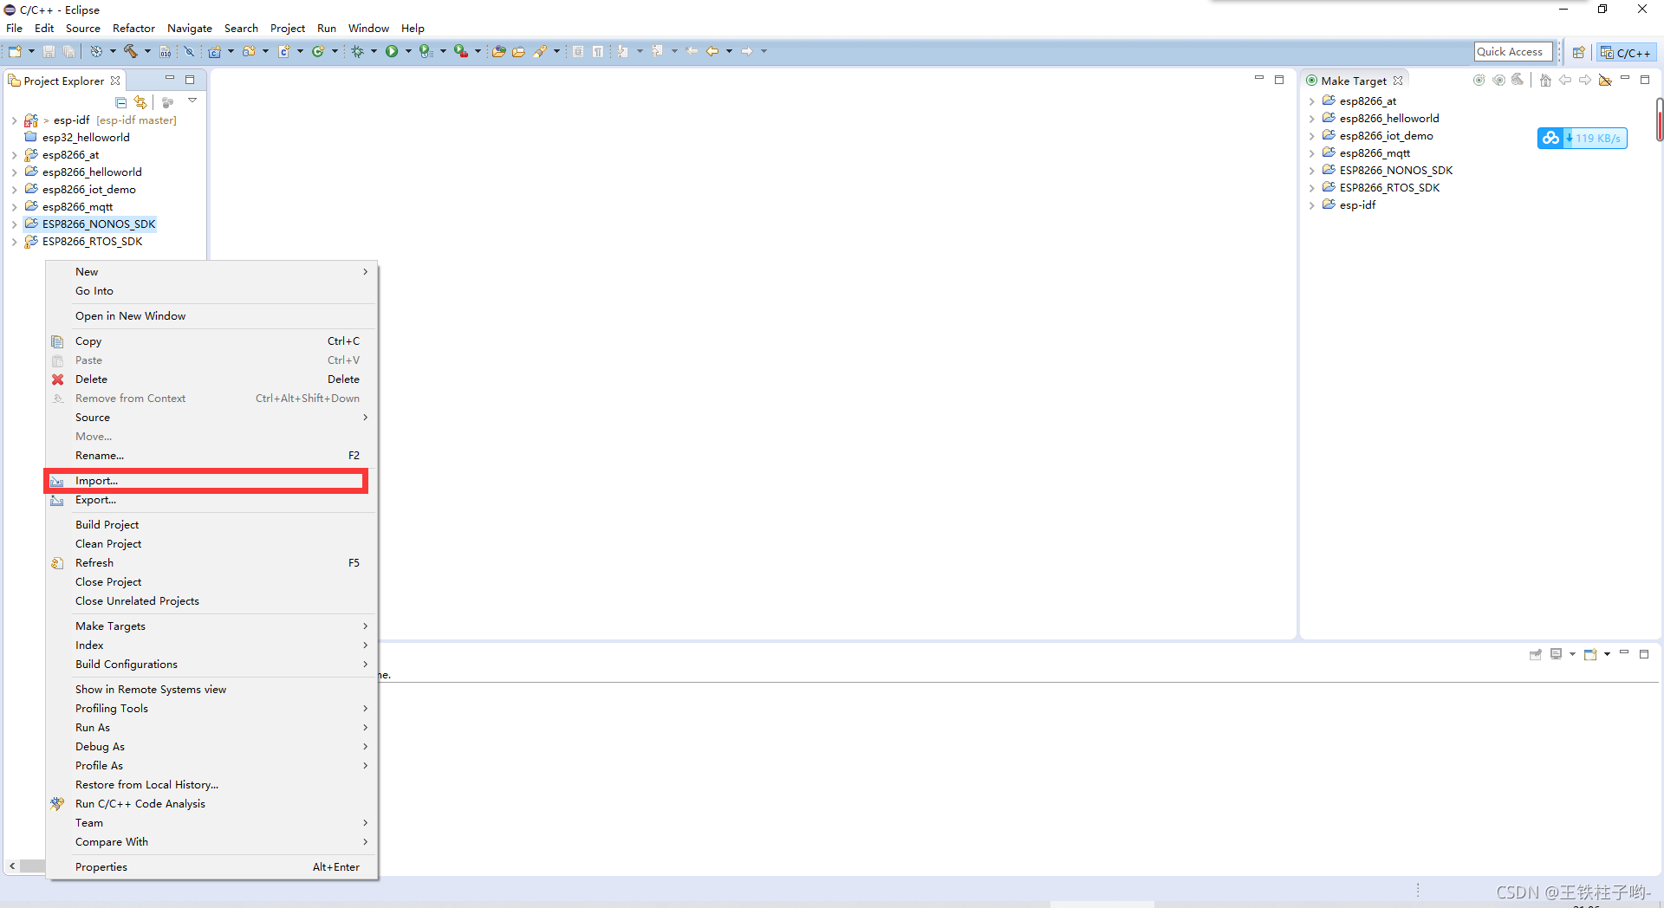Screen dimensions: 1664x908
Task: Click the Save toolbar icon
Action: [49, 52]
